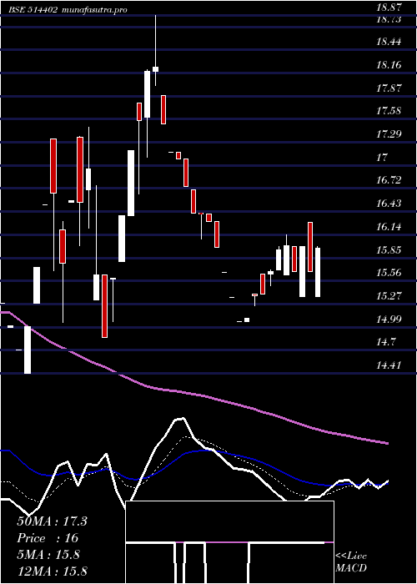The width and height of the screenshot is (417, 584).
Task: Click the <<Live MACD label
Action: pos(351,562)
